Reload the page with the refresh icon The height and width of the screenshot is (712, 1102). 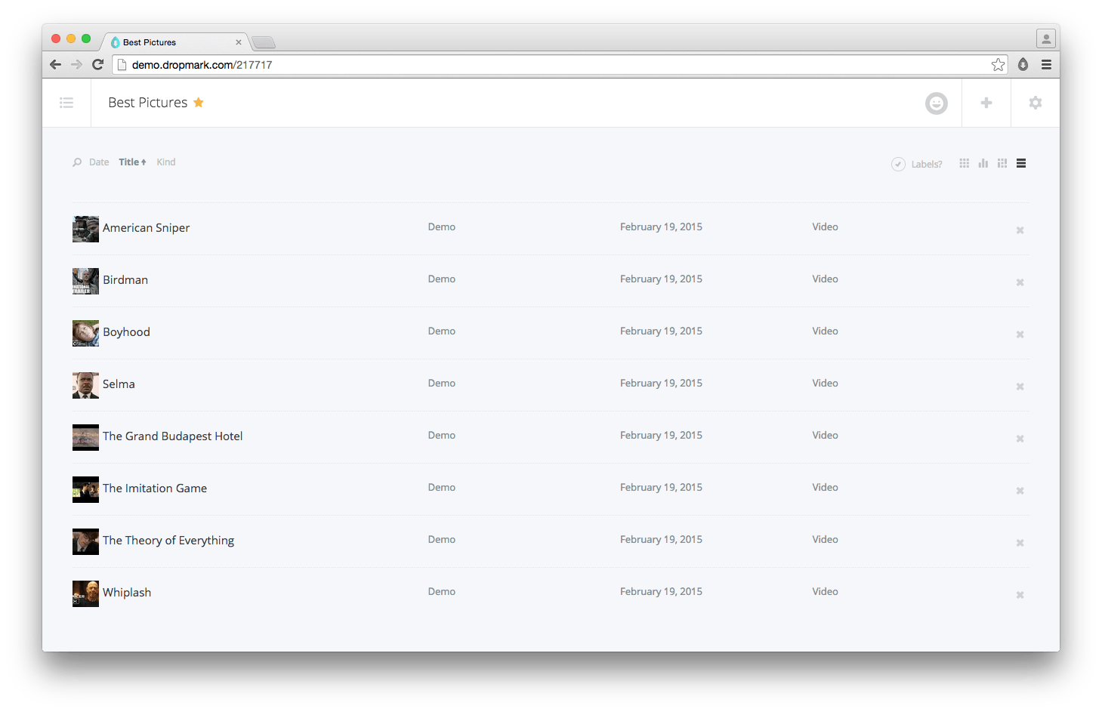[x=97, y=64]
